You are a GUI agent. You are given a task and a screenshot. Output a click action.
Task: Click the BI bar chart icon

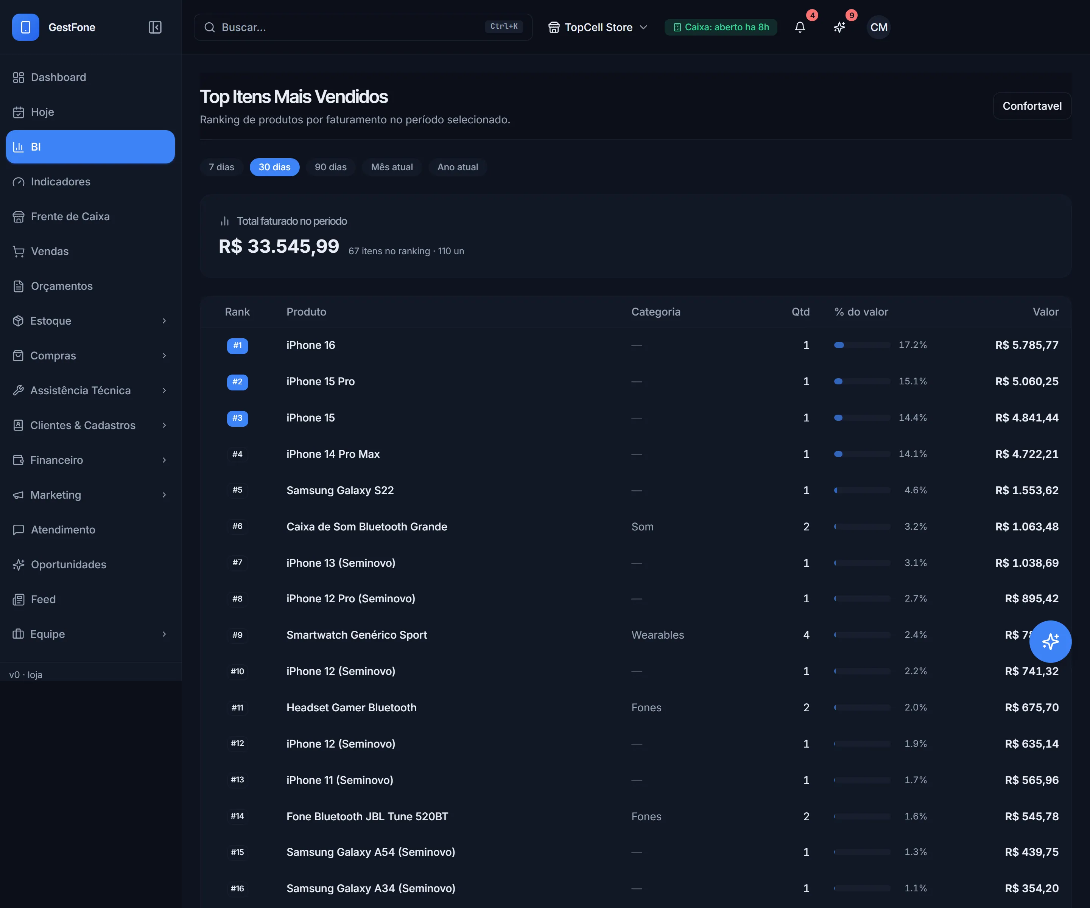(19, 147)
